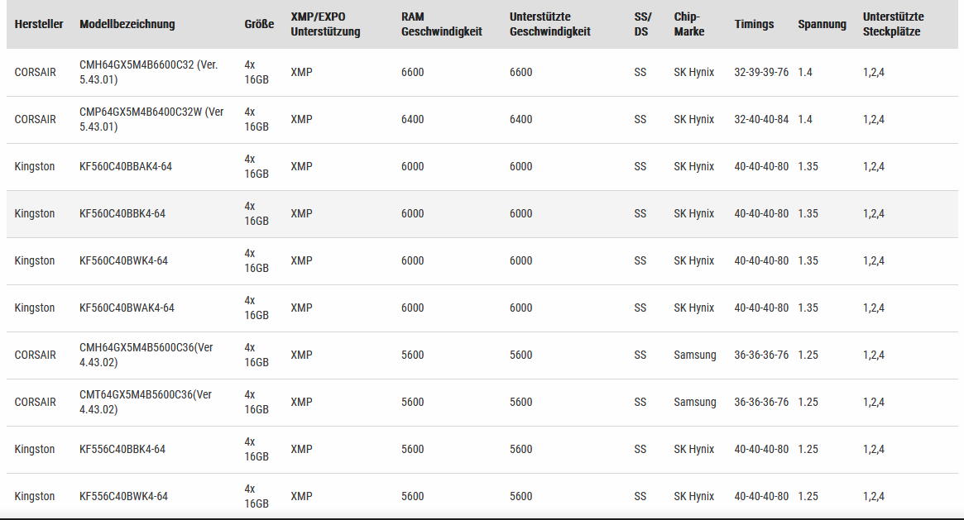The height and width of the screenshot is (520, 964).
Task: Click the Modellbezeichnung column header
Action: pyautogui.click(x=127, y=24)
